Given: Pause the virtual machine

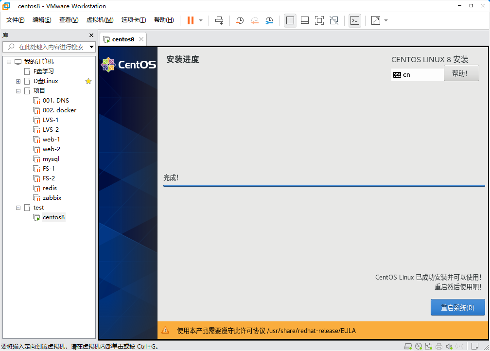Looking at the screenshot, I should [191, 20].
